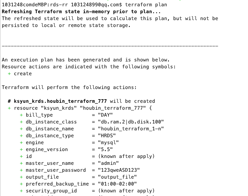Click the "DAY" bill type value
The width and height of the screenshot is (248, 196).
point(105,115)
